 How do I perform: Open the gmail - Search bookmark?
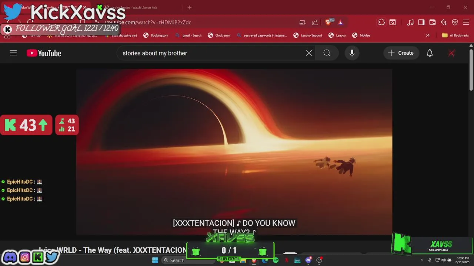click(189, 35)
